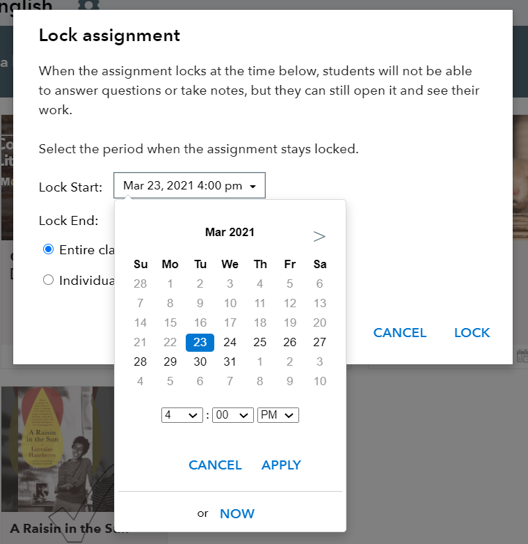Image resolution: width=528 pixels, height=544 pixels.
Task: Click LOCK button in the dialog
Action: [x=472, y=333]
